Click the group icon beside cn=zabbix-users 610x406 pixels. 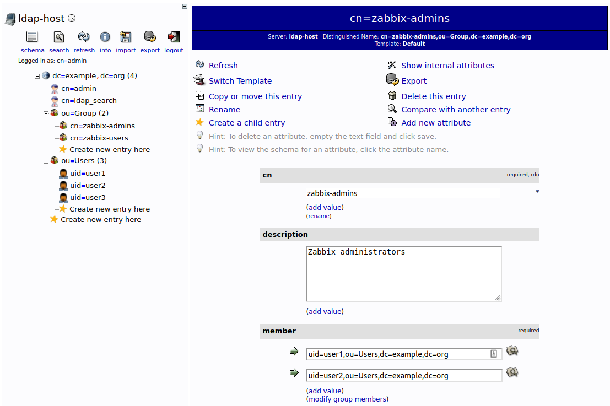point(63,138)
